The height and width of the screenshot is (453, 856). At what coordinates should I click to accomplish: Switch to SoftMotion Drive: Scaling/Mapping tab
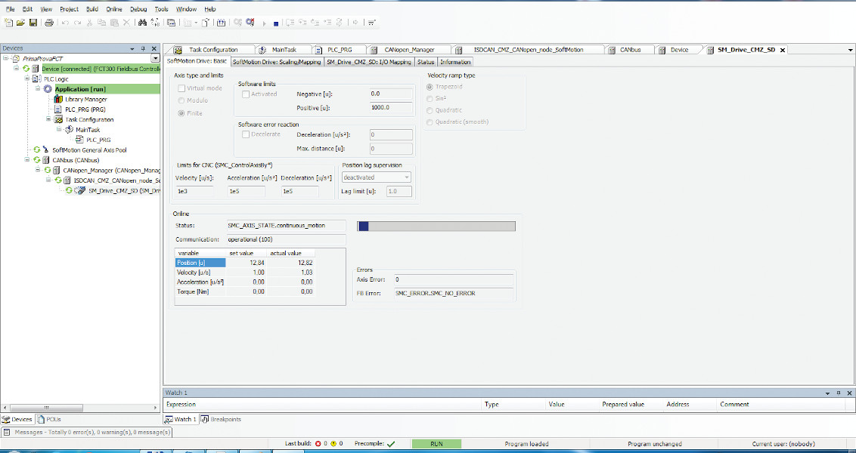[x=277, y=62]
